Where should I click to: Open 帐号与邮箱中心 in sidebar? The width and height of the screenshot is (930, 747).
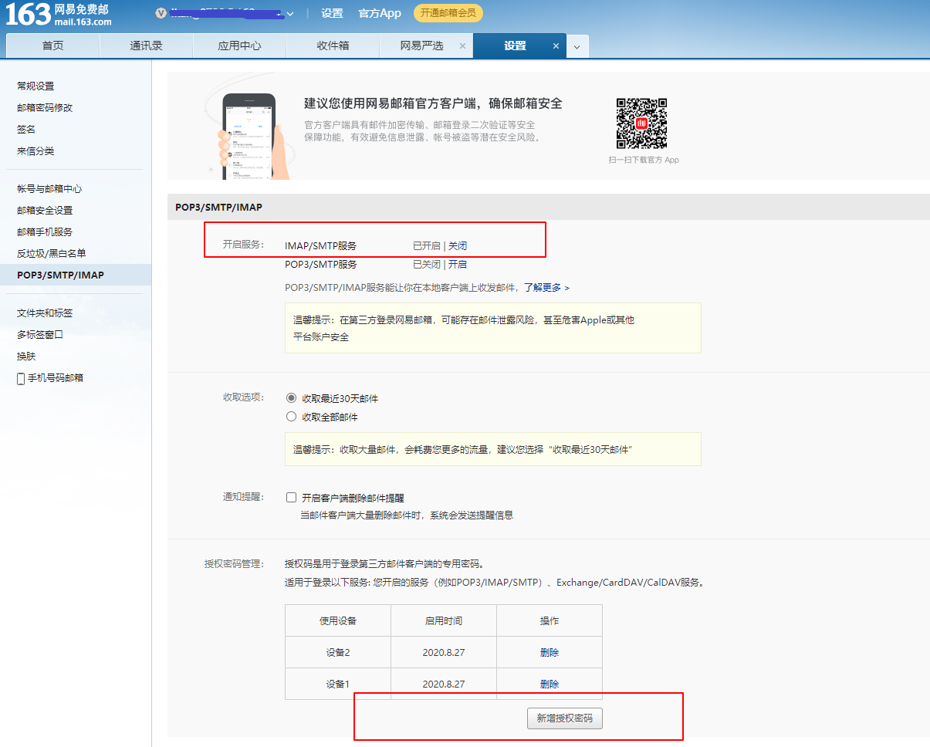(49, 189)
